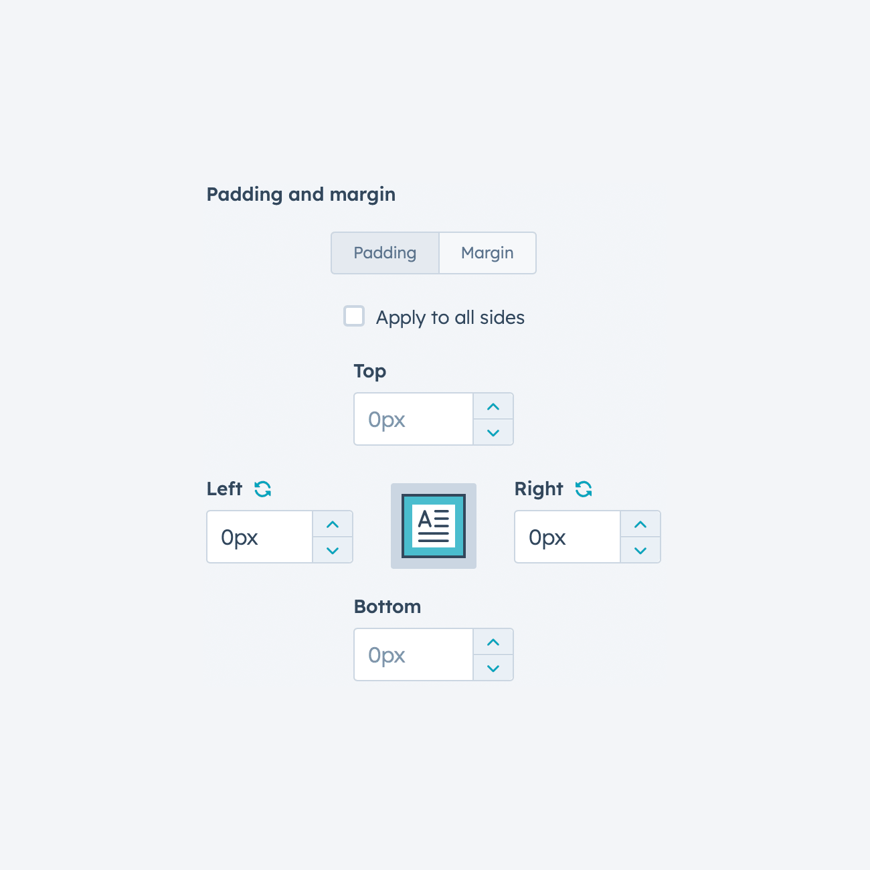Viewport: 870px width, 870px height.
Task: Increase Bottom padding with up arrow
Action: (x=493, y=642)
